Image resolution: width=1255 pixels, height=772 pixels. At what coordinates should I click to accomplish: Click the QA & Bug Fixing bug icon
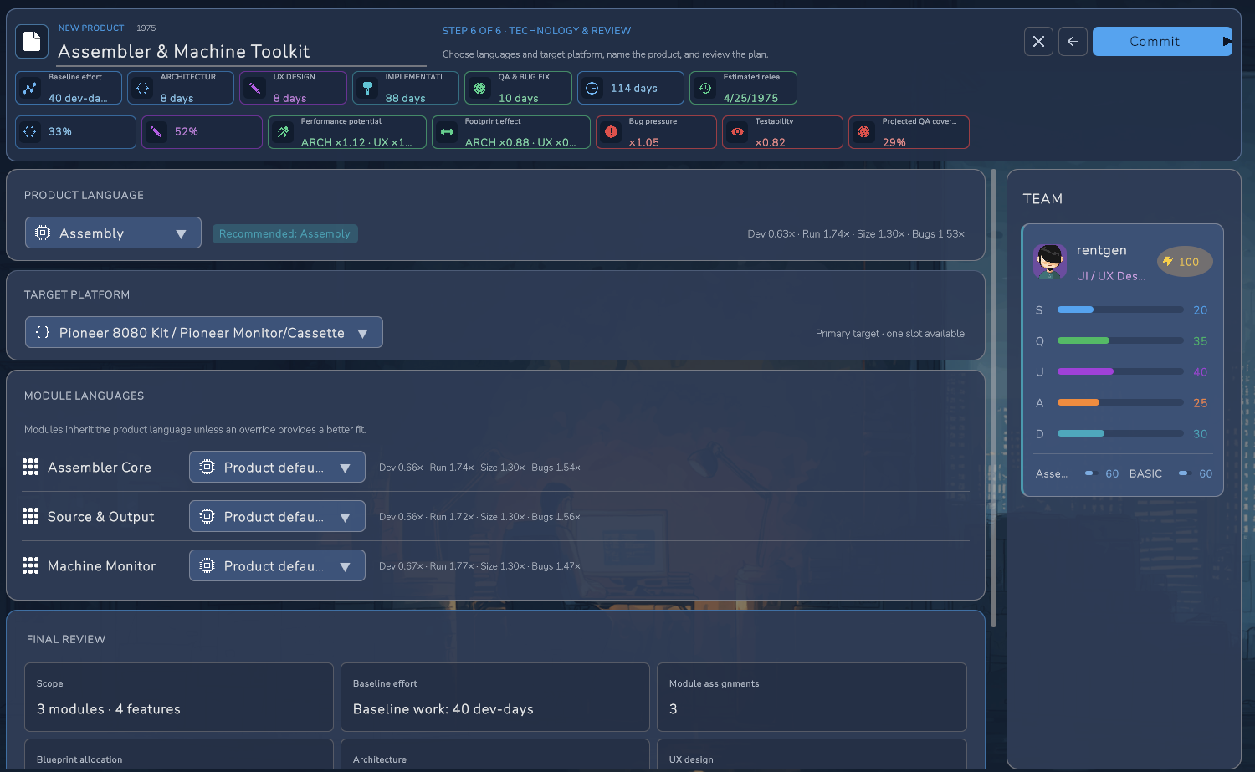(x=480, y=88)
